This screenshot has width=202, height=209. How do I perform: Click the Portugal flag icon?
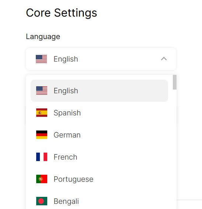42,179
